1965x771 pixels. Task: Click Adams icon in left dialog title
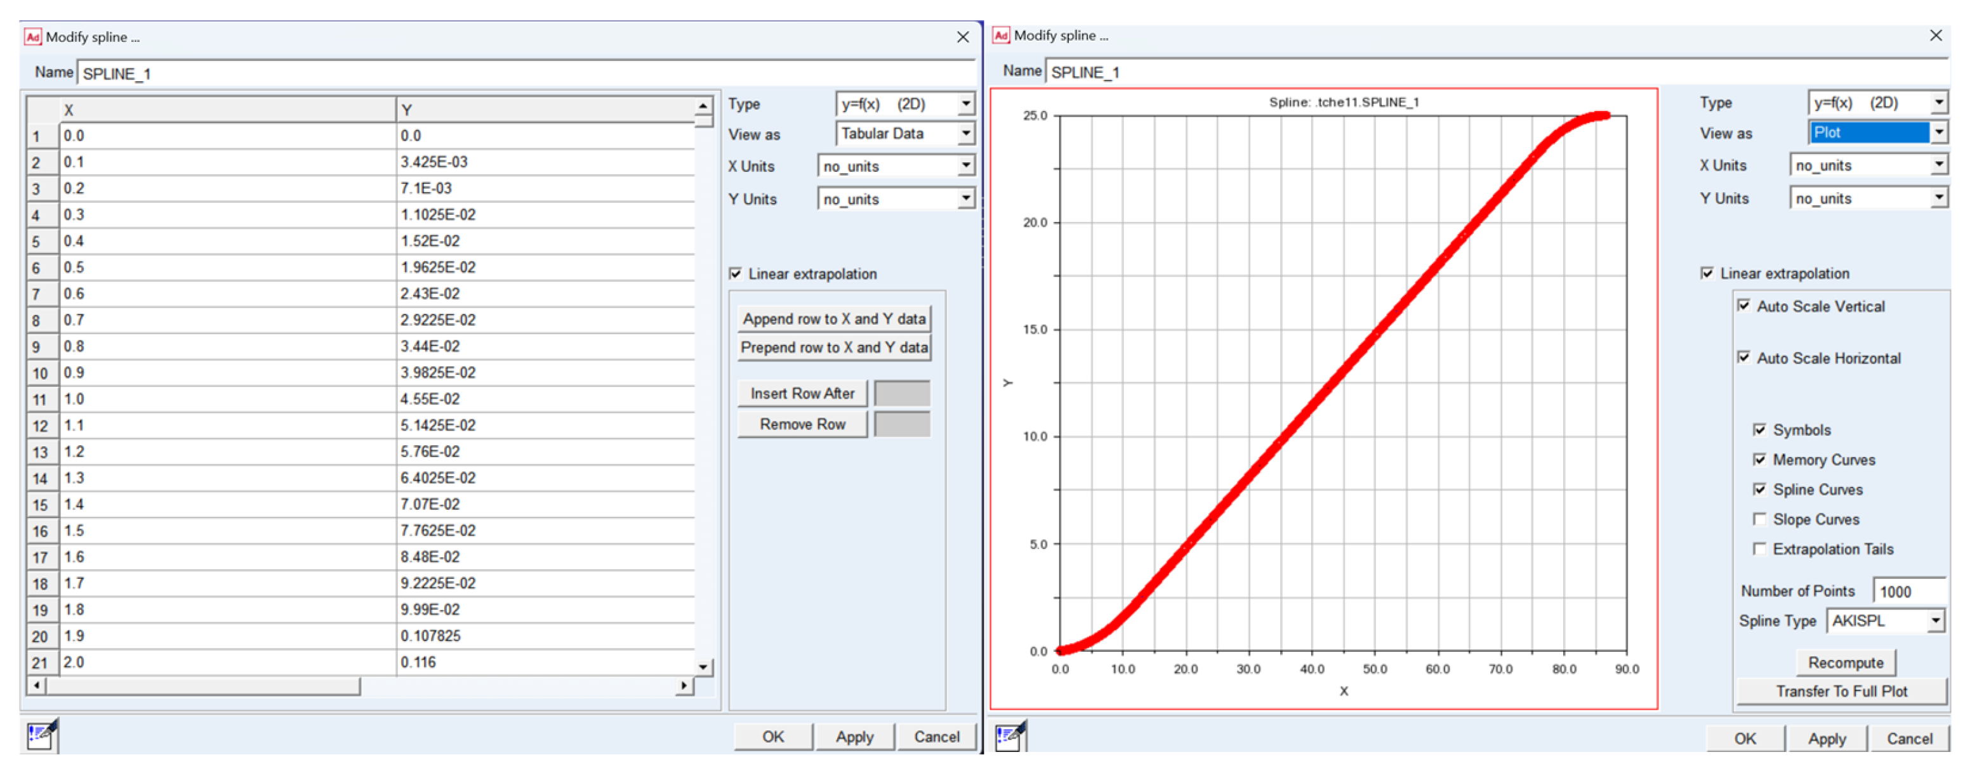click(33, 37)
